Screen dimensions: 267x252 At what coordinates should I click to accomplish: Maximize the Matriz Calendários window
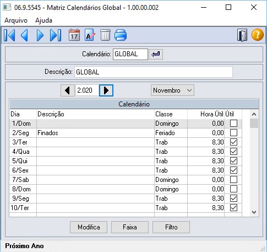(x=228, y=7)
